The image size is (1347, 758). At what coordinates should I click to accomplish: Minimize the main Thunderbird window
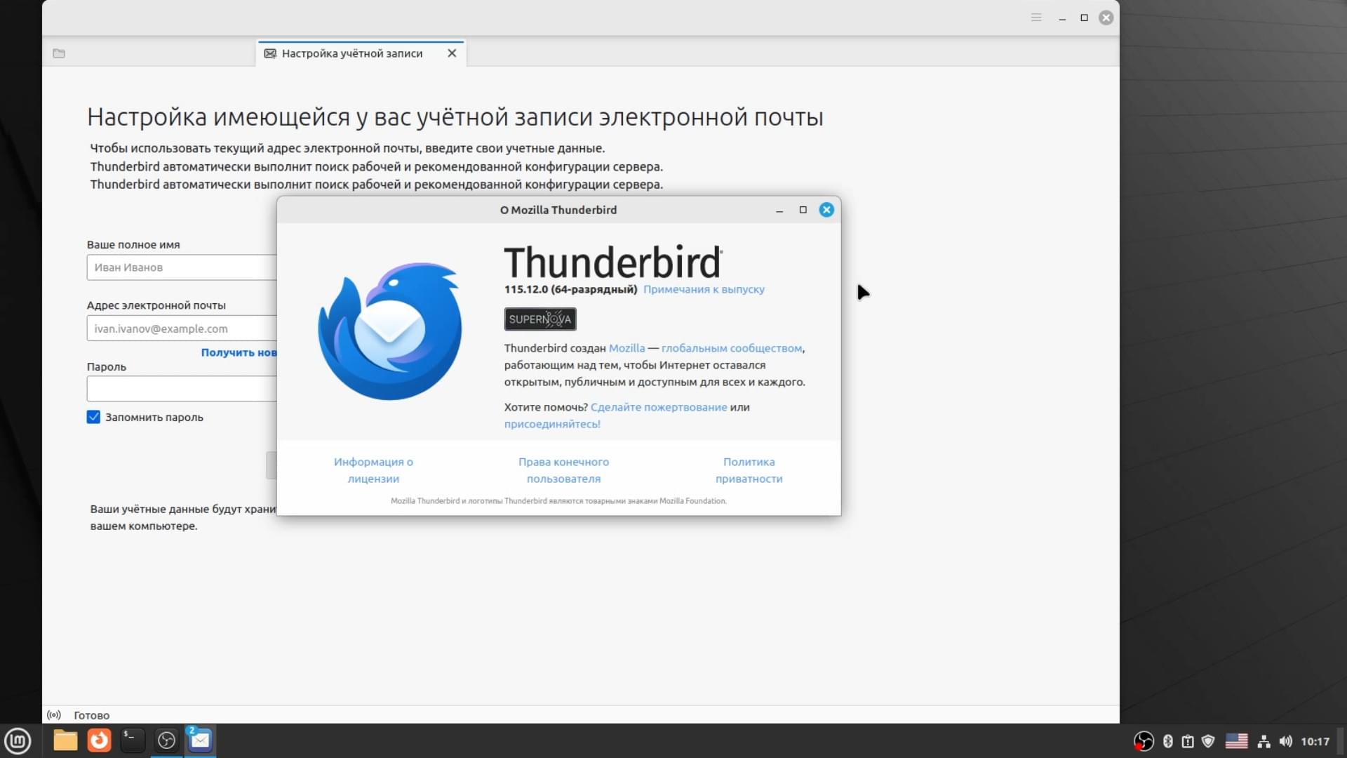[1062, 18]
